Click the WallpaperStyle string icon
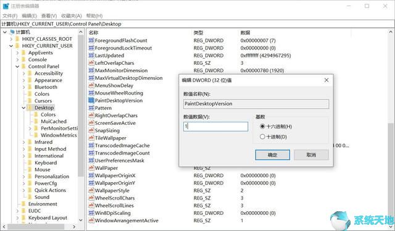Viewport: 395px width, 231px height. pyautogui.click(x=91, y=190)
